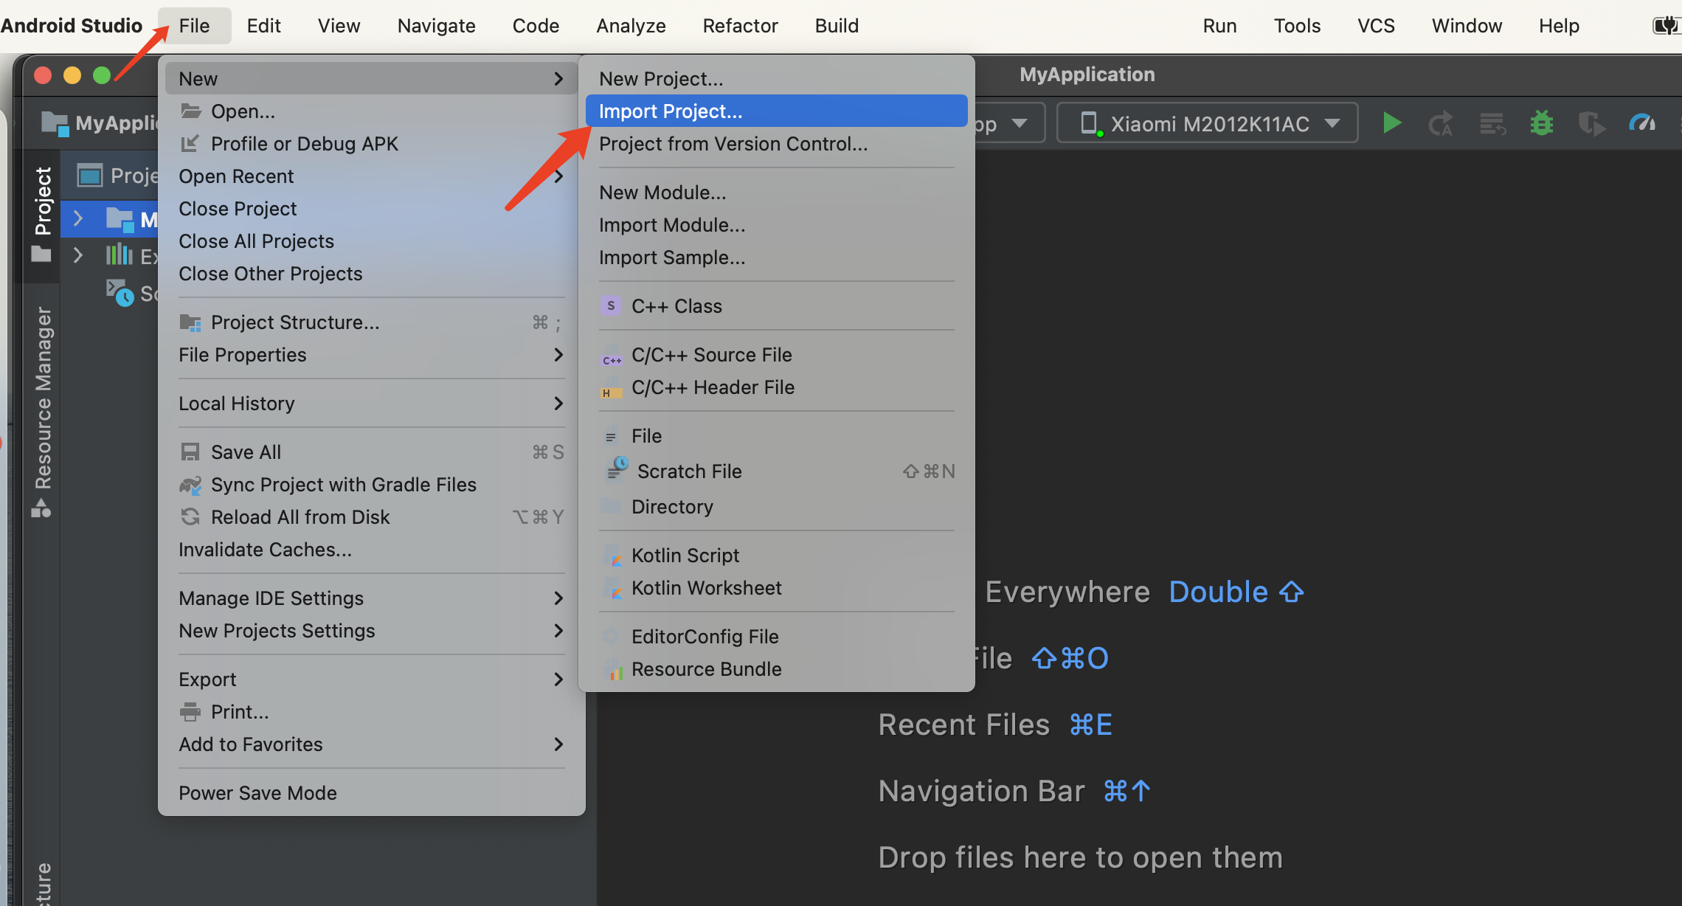Click Close Project in File menu
Image resolution: width=1682 pixels, height=906 pixels.
coord(372,208)
